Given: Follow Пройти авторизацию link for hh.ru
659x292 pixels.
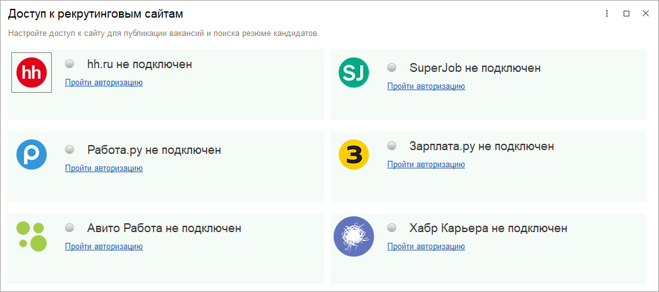Looking at the screenshot, I should coord(104,82).
